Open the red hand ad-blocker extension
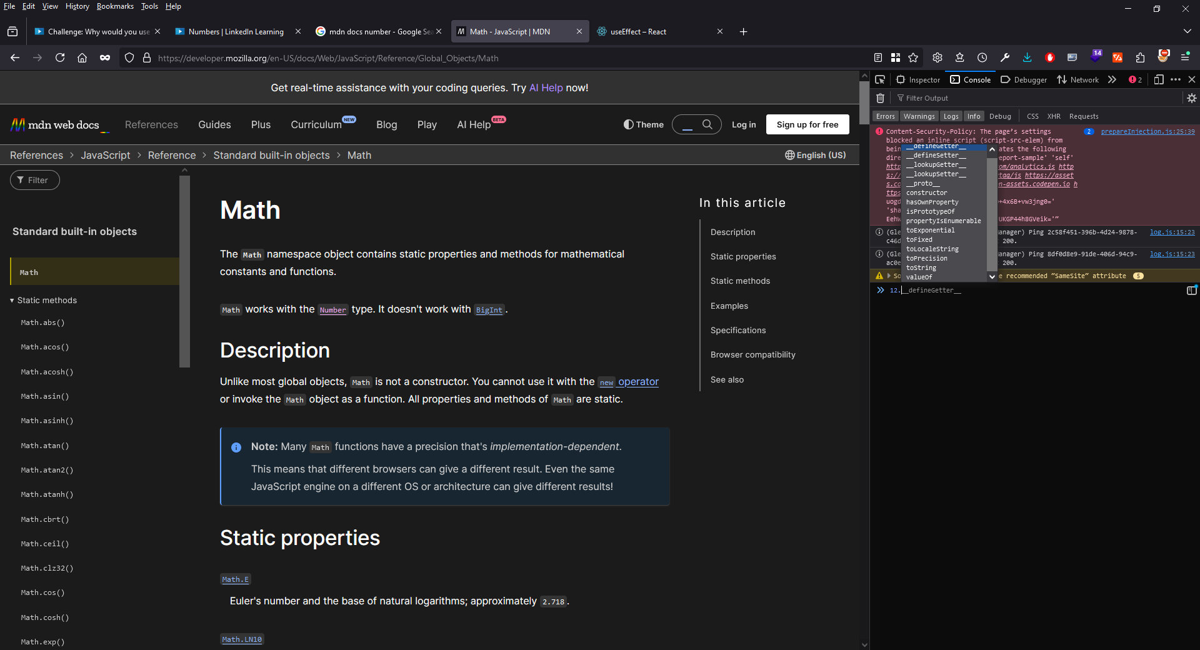 pyautogui.click(x=1050, y=57)
